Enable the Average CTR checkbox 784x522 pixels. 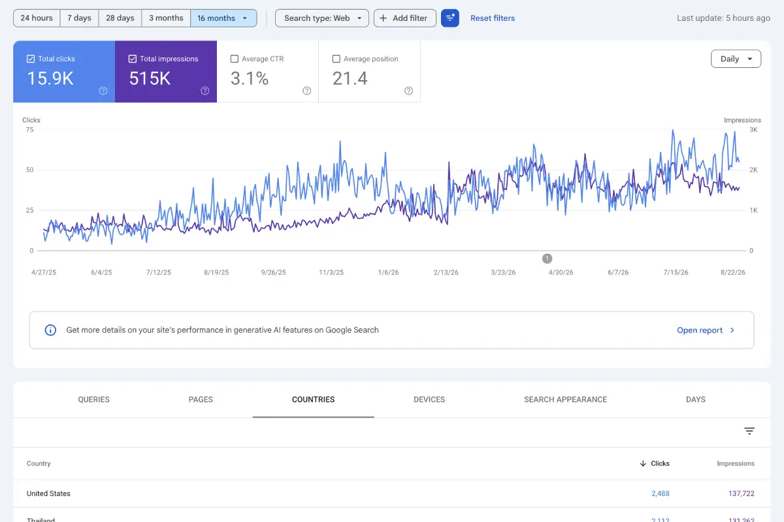point(235,59)
